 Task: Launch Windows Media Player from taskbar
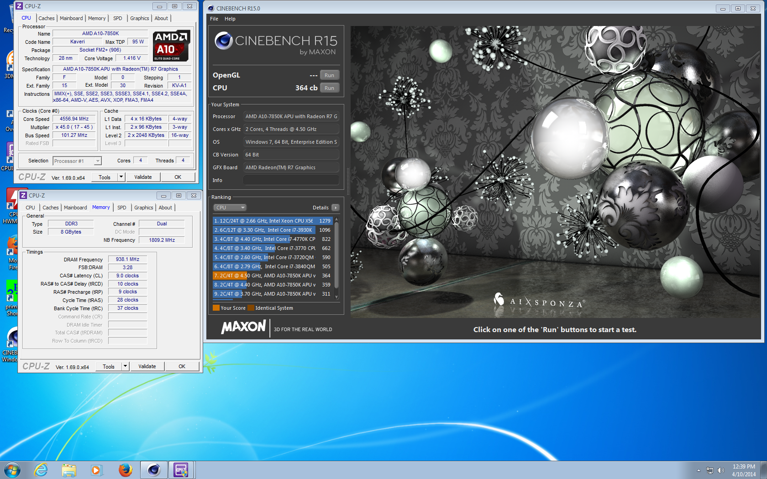(96, 470)
